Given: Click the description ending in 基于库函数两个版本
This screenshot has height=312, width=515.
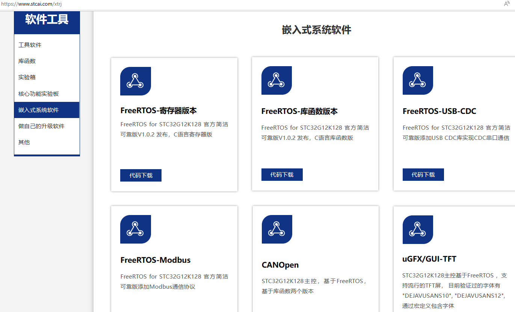Looking at the screenshot, I should click(315, 286).
